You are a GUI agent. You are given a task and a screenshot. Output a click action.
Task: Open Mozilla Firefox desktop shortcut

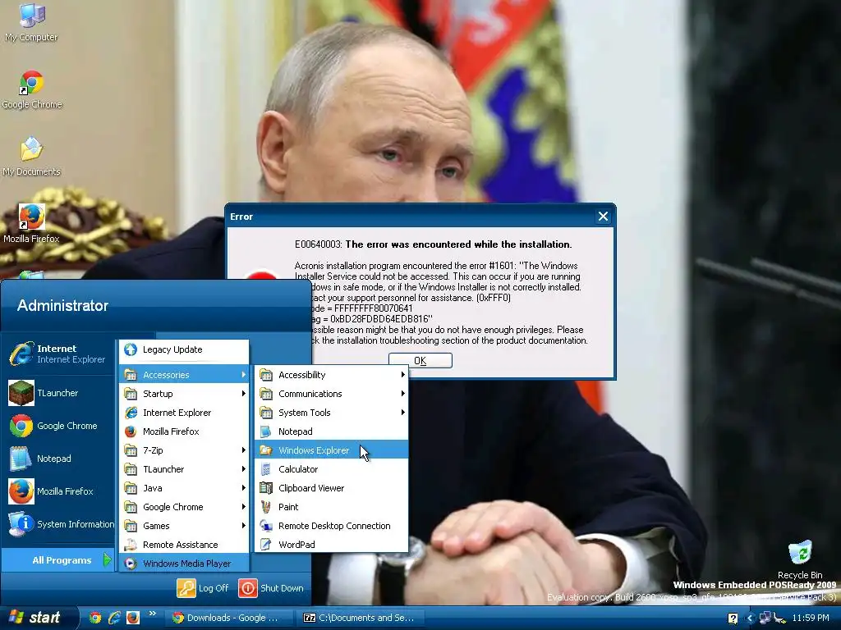pyautogui.click(x=31, y=224)
